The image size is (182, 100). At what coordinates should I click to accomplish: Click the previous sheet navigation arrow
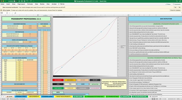pos(1,97)
